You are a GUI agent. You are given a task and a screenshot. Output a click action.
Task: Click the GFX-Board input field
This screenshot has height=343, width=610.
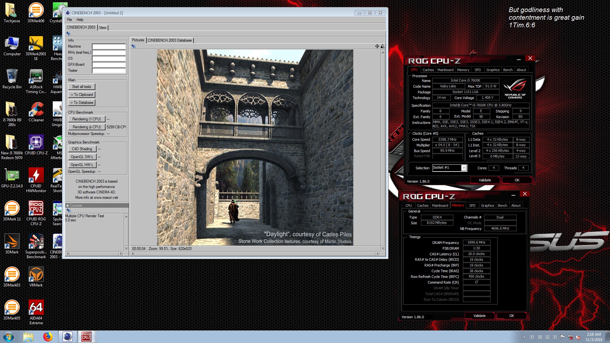[x=109, y=64]
